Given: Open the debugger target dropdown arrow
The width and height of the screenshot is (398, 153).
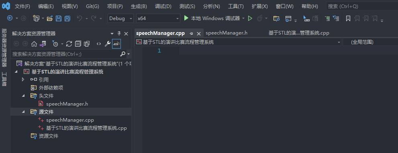Looking at the screenshot, I should [243, 18].
